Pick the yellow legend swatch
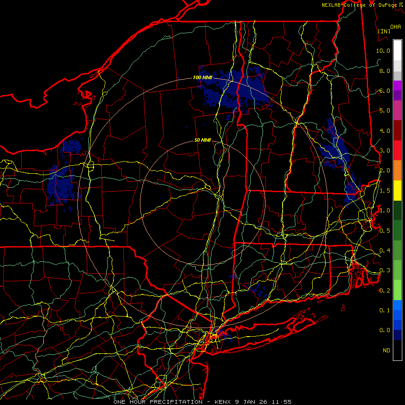405x405 pixels. pos(397,190)
